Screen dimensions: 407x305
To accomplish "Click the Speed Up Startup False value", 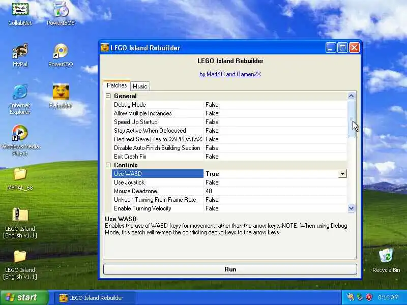I will click(x=275, y=122).
